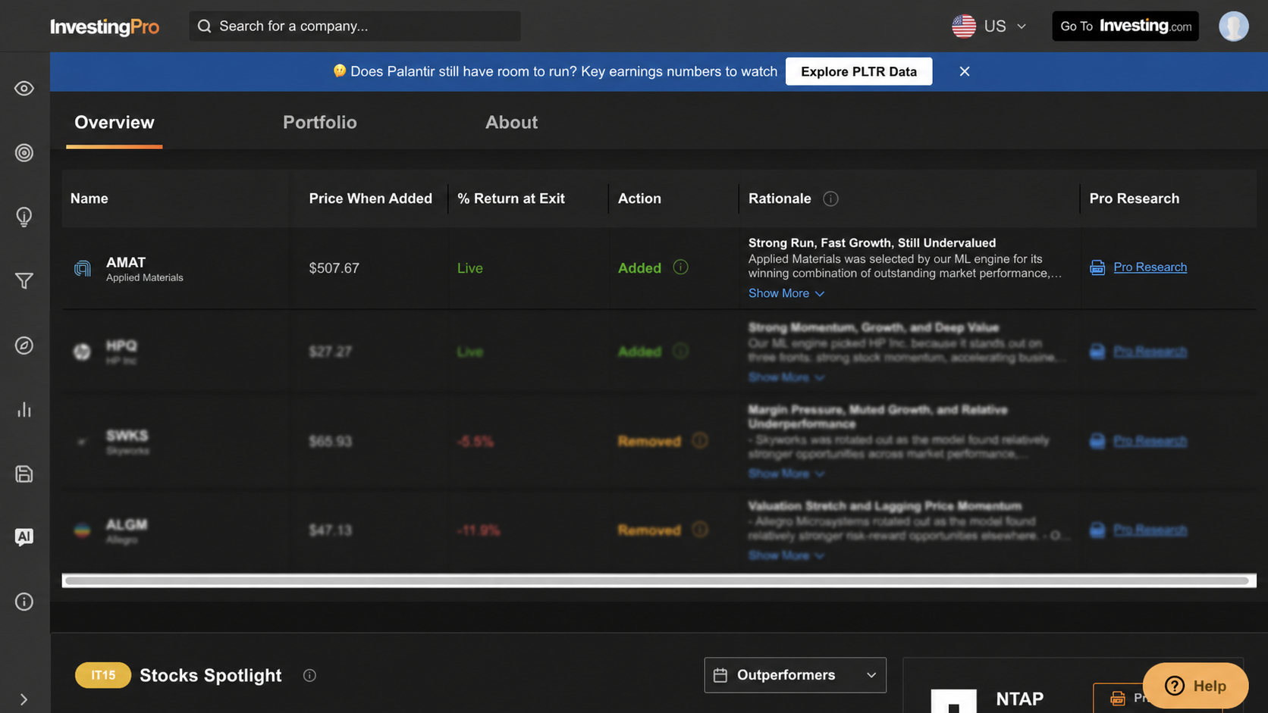This screenshot has width=1268, height=713.
Task: Click the HPQ company logo icon
Action: (82, 352)
